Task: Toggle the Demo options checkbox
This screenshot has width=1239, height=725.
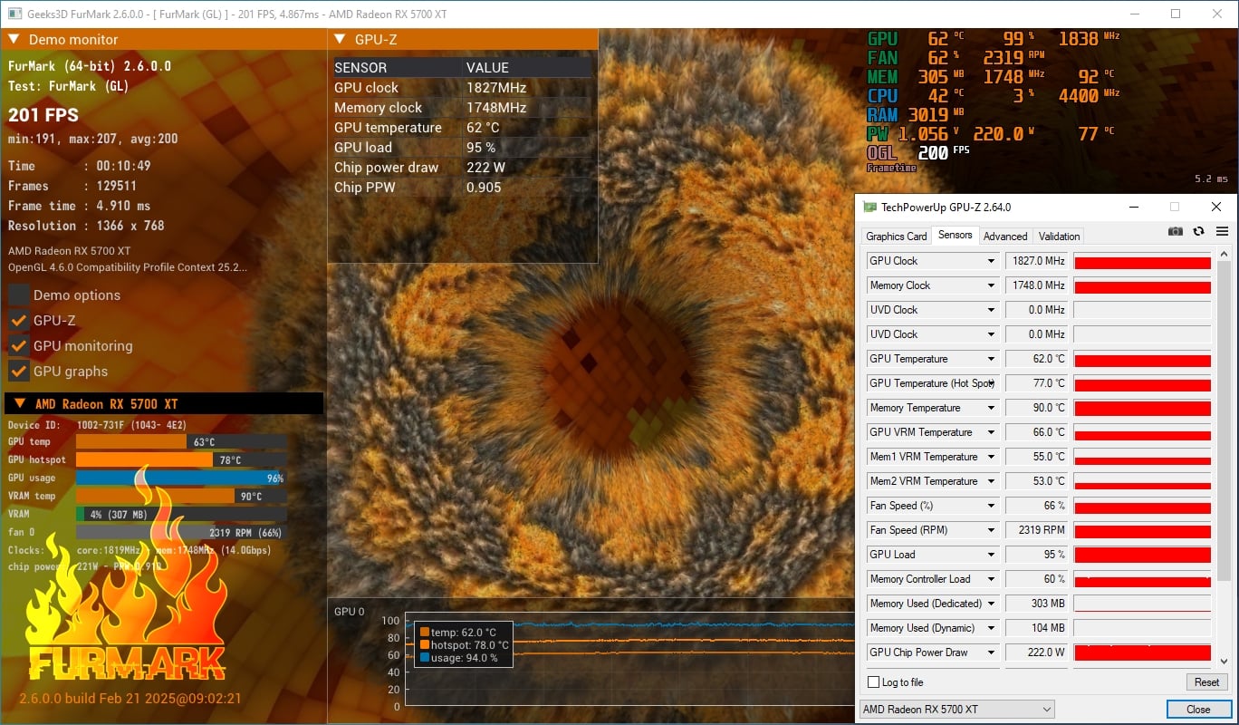Action: point(18,295)
